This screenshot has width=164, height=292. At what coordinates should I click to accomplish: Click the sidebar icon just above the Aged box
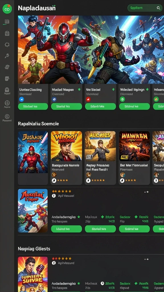pos(7,79)
